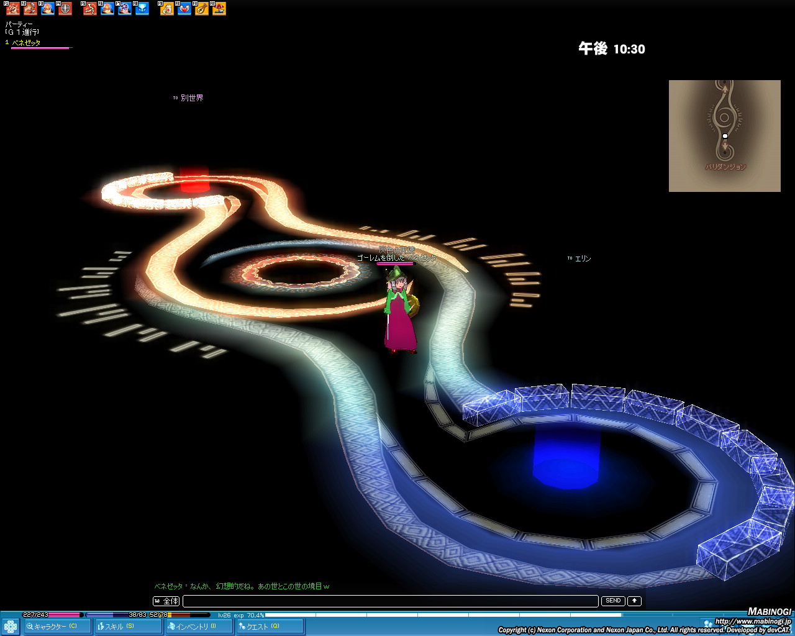Use the F12 beach umbrella rest icon
Viewport: 795px width, 636px height.
[219, 9]
